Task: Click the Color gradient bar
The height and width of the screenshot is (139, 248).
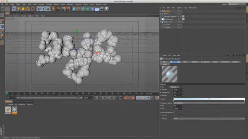Action: (x=209, y=99)
